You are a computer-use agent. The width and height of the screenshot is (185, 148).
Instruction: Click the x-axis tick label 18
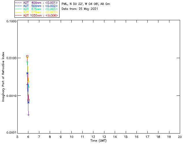[x=158, y=137]
